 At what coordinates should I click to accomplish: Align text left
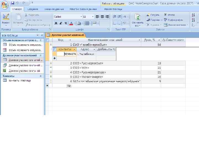[x=97, y=17]
